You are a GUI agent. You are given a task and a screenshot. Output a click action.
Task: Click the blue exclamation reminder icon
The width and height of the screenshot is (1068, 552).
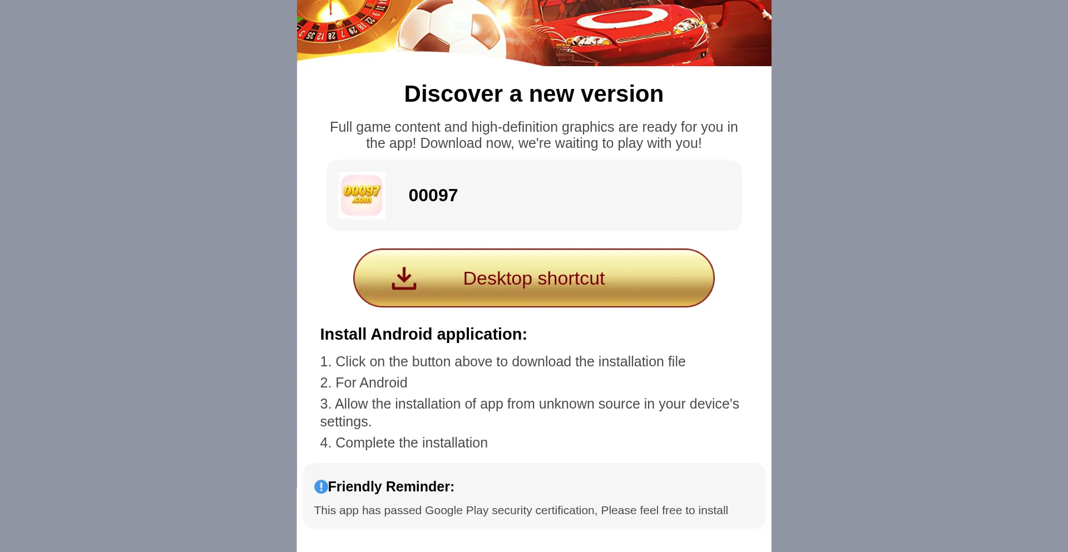(321, 487)
